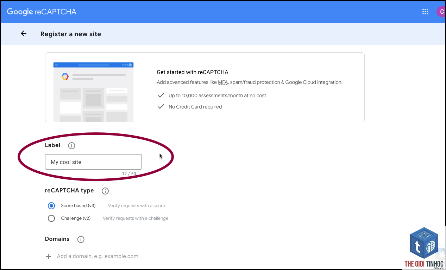Select the Challenge (v2) radio button
The width and height of the screenshot is (446, 270).
51,218
